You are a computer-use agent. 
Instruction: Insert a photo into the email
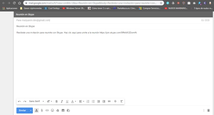(63, 110)
